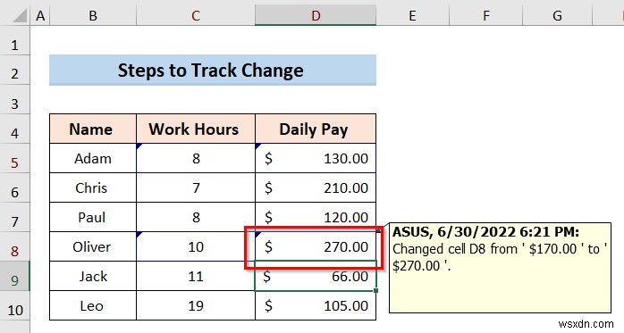This screenshot has width=624, height=333.
Task: Select the daily pay cell showing 66.00
Action: tap(316, 276)
